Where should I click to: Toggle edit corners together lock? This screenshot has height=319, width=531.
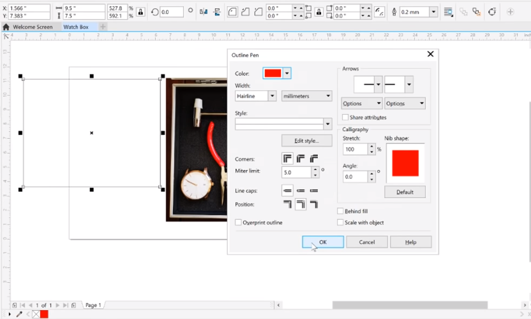click(318, 12)
